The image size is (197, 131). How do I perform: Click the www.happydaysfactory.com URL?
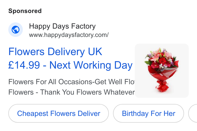click(x=69, y=35)
